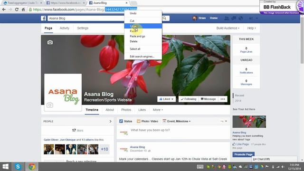Click the Status pencil icon

click(121, 121)
